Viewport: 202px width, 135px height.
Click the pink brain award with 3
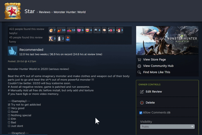[111, 30]
